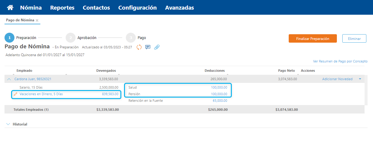Click the Retención en la Fuente value 65,000.00
Screen dimensions: 373x142
pyautogui.click(x=220, y=101)
